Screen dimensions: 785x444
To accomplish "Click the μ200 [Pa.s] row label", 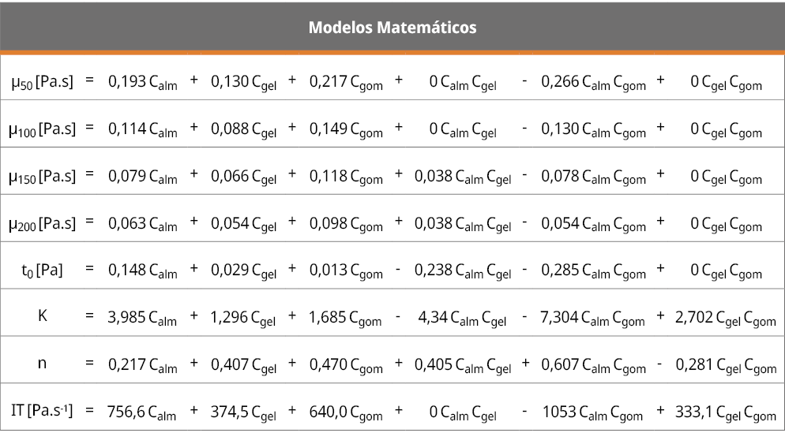I will [42, 223].
